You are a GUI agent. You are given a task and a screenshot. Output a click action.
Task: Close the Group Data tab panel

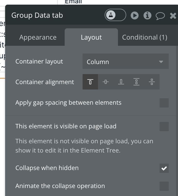click(x=173, y=16)
